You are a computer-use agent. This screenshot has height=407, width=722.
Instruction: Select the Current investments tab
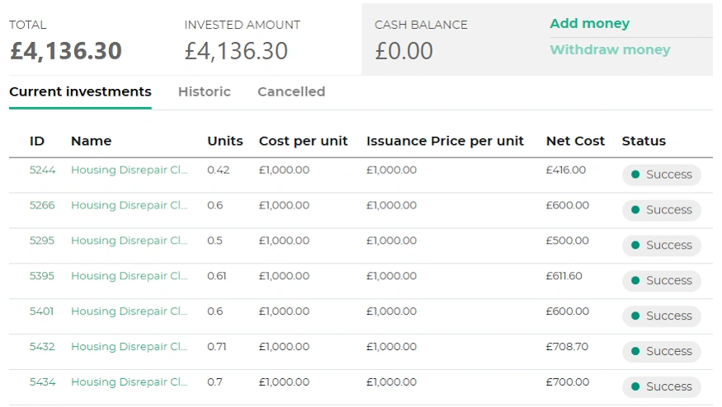point(80,91)
